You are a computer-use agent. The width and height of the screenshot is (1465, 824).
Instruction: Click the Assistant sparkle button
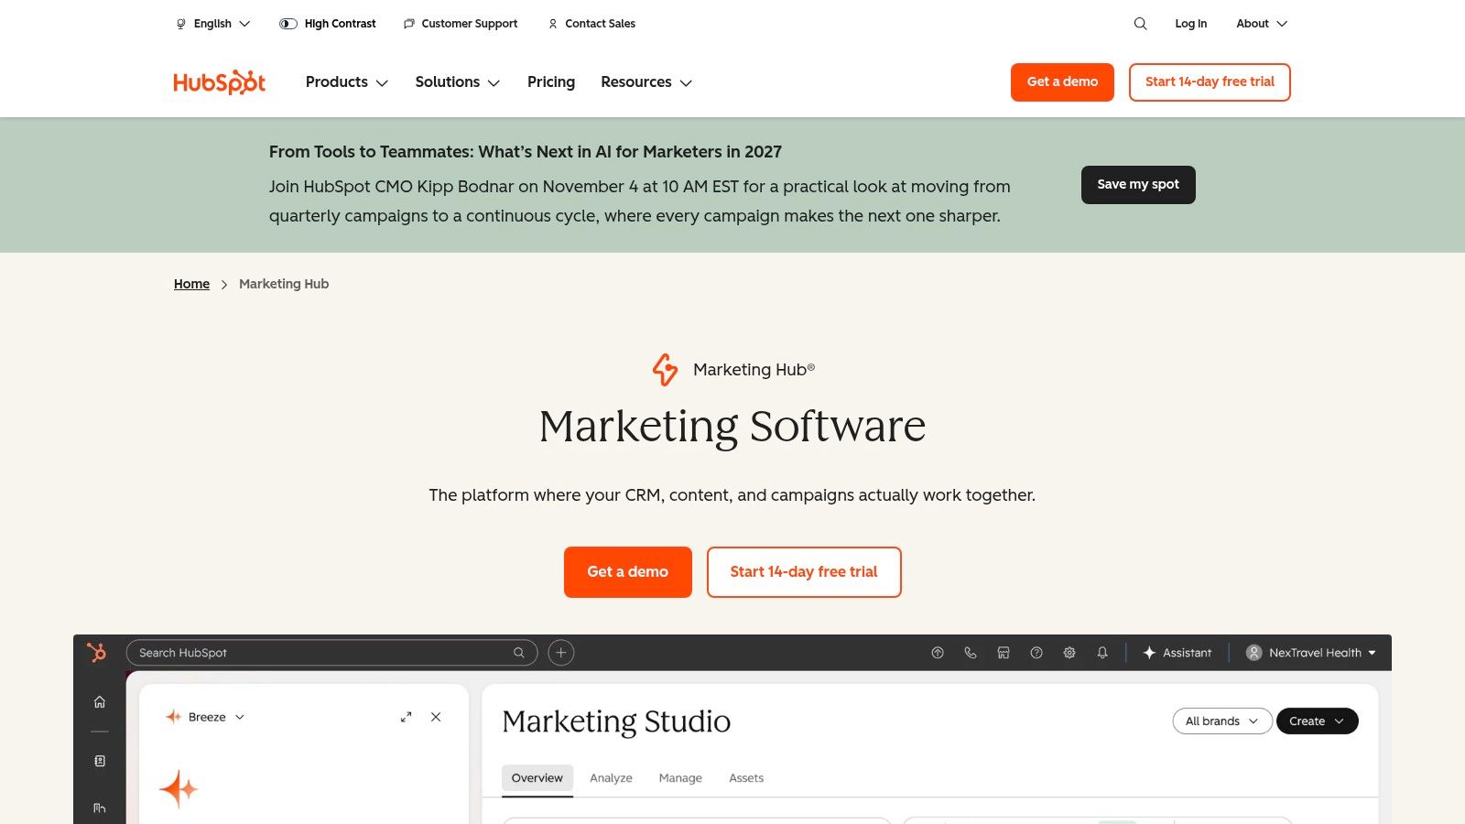pyautogui.click(x=1177, y=653)
